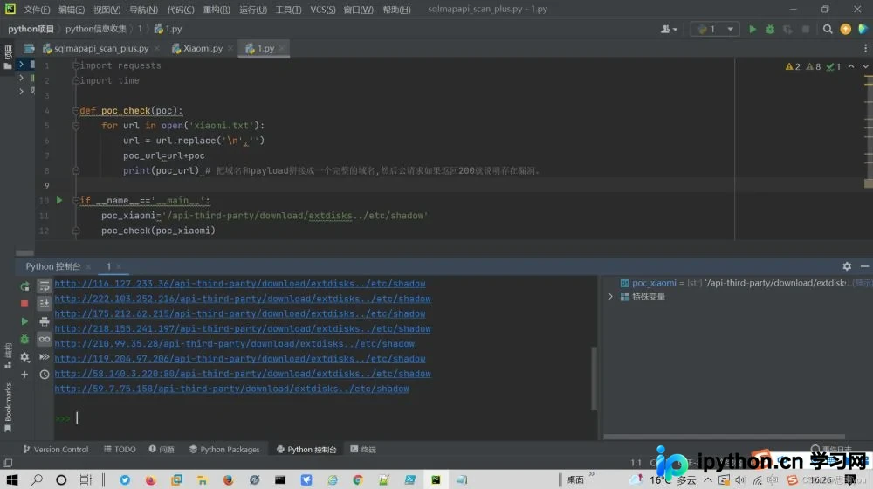Viewport: 873px width, 489px height.
Task: Open TODO tool window
Action: pyautogui.click(x=120, y=450)
